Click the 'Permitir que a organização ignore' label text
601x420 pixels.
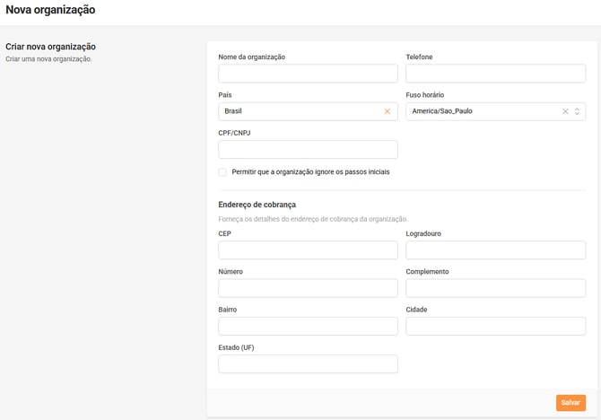coord(310,172)
